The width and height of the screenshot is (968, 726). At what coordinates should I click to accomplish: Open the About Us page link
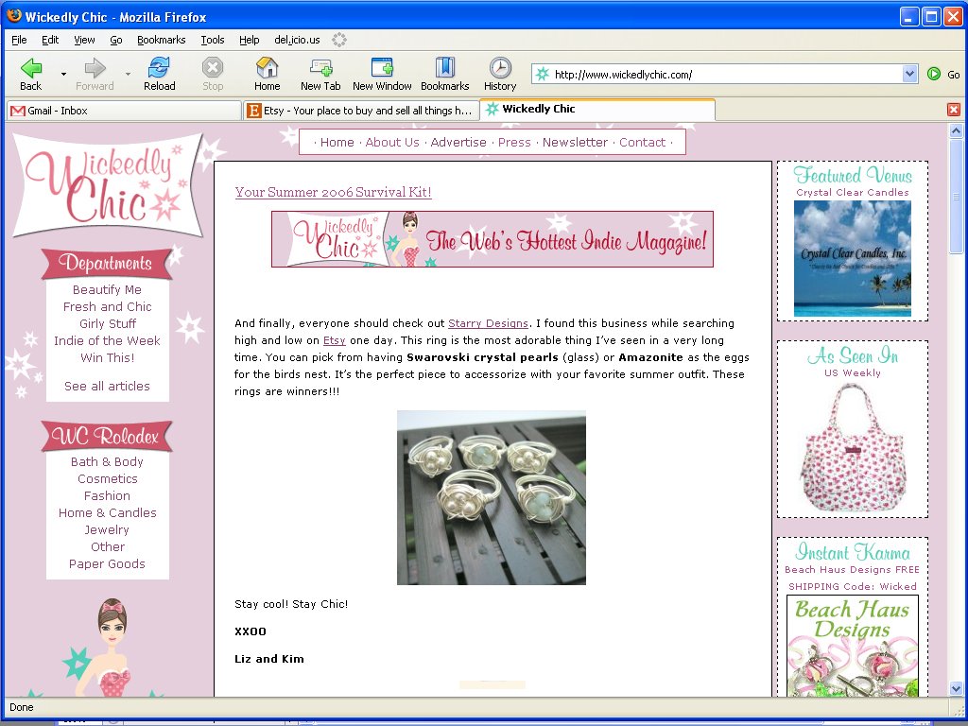click(x=392, y=142)
